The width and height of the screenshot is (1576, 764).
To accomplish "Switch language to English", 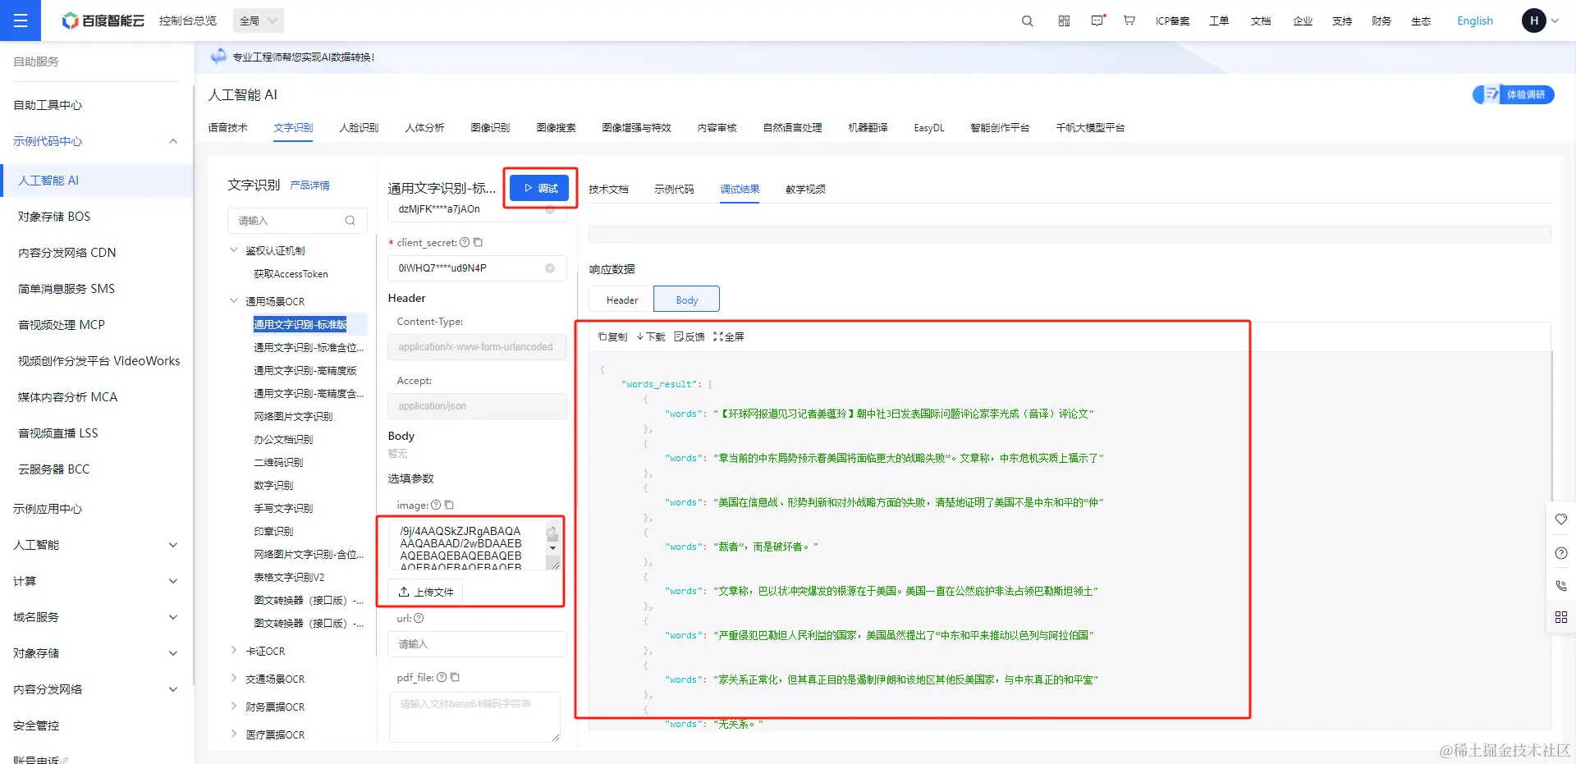I will pos(1475,21).
